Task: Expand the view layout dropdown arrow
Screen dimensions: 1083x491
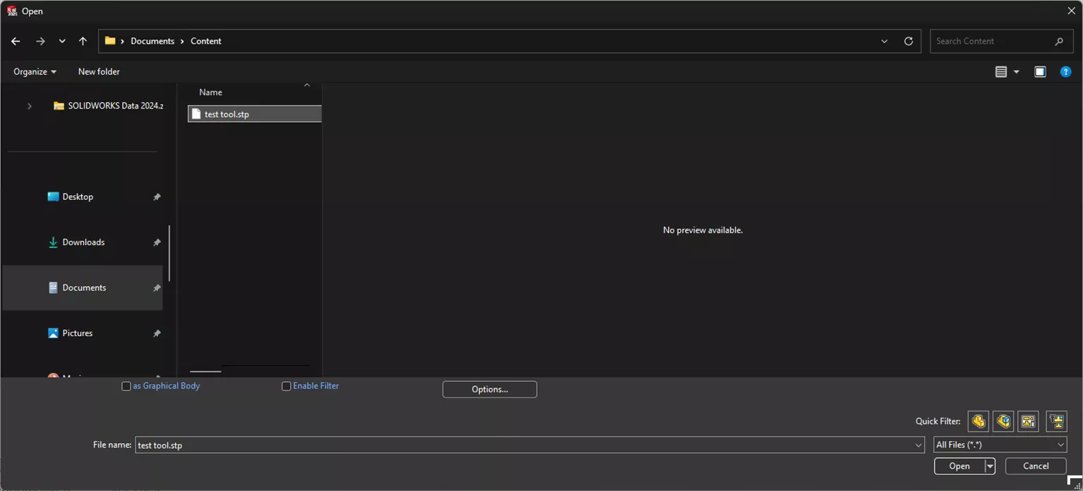Action: click(1016, 71)
